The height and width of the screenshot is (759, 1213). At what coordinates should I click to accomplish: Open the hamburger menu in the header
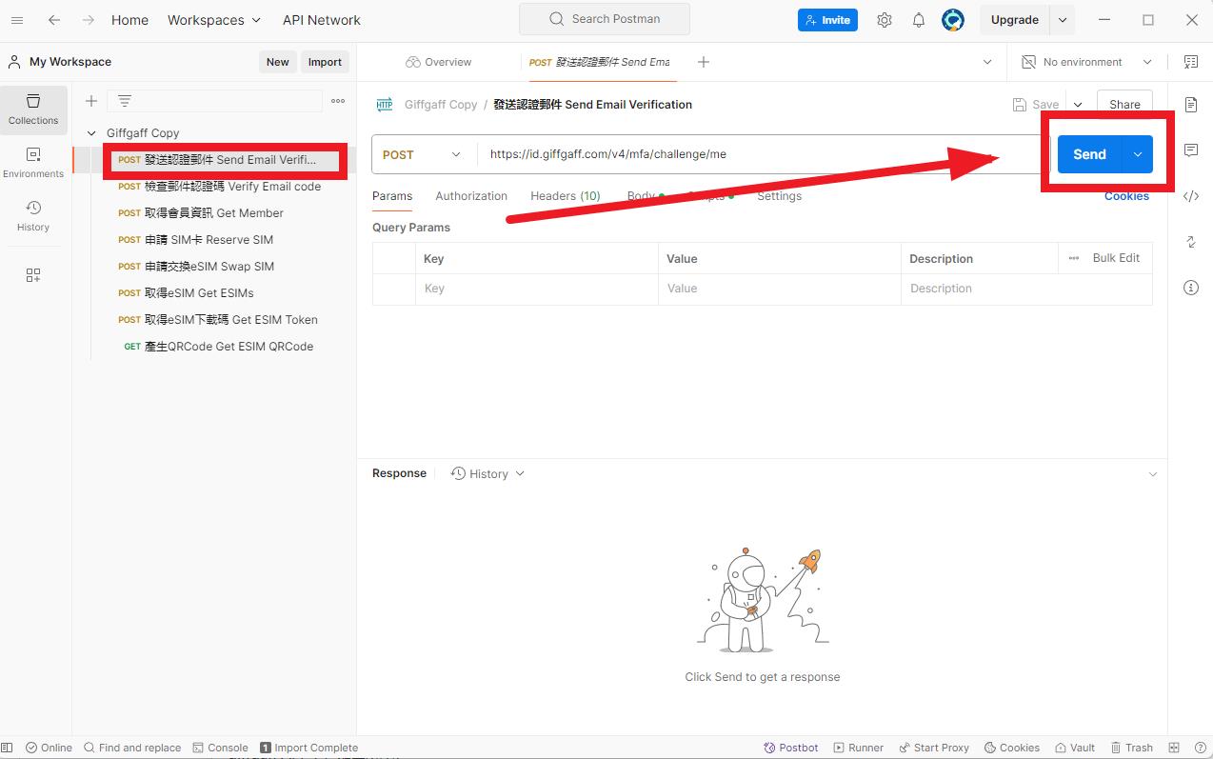pos(17,20)
